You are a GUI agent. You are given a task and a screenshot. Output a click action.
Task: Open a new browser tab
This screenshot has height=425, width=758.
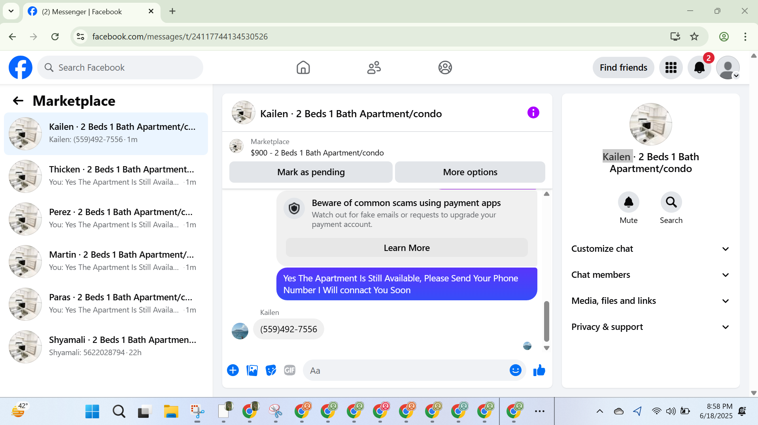[x=172, y=11]
